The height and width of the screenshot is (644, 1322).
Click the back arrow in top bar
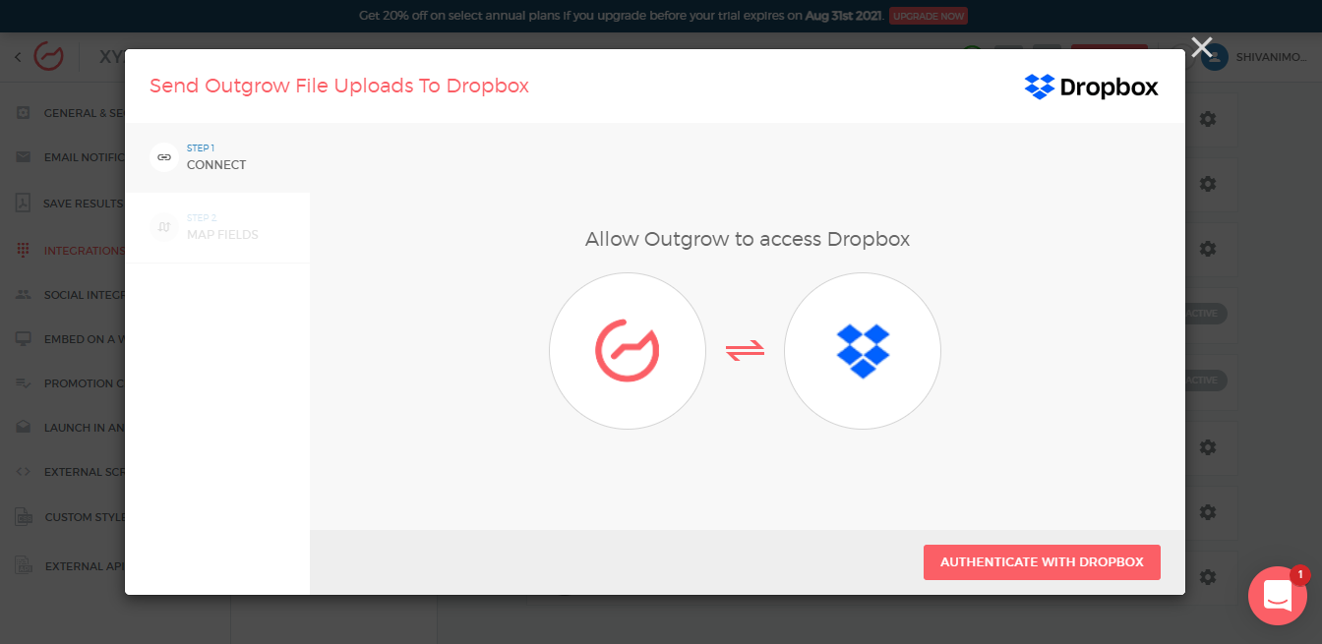pos(18,57)
